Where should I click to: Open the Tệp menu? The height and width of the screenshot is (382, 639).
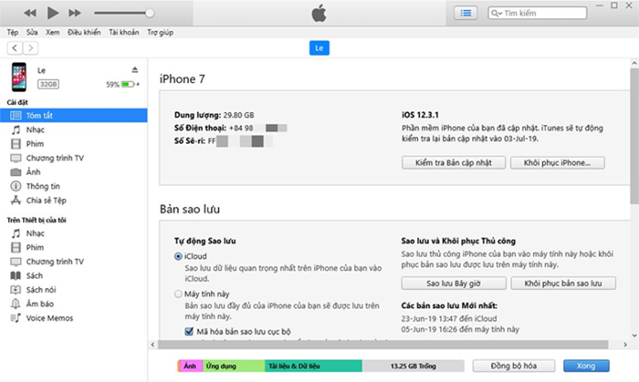13,32
